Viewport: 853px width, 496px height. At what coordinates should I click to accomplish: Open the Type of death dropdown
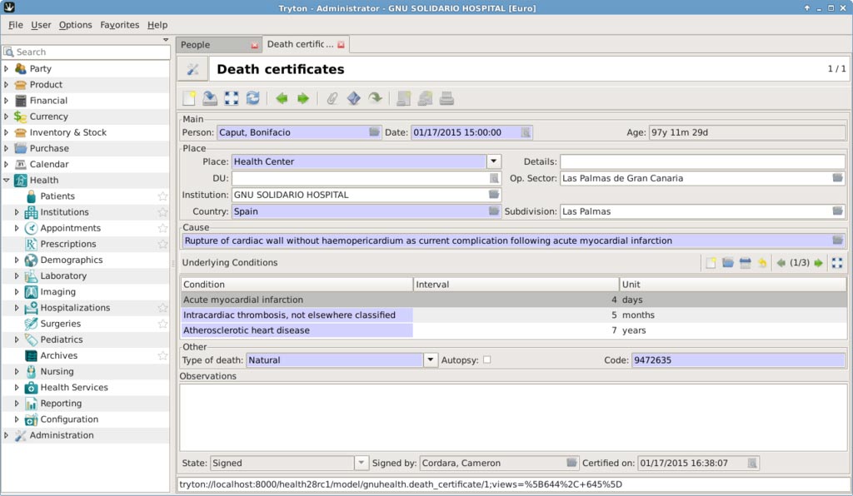[x=431, y=360]
